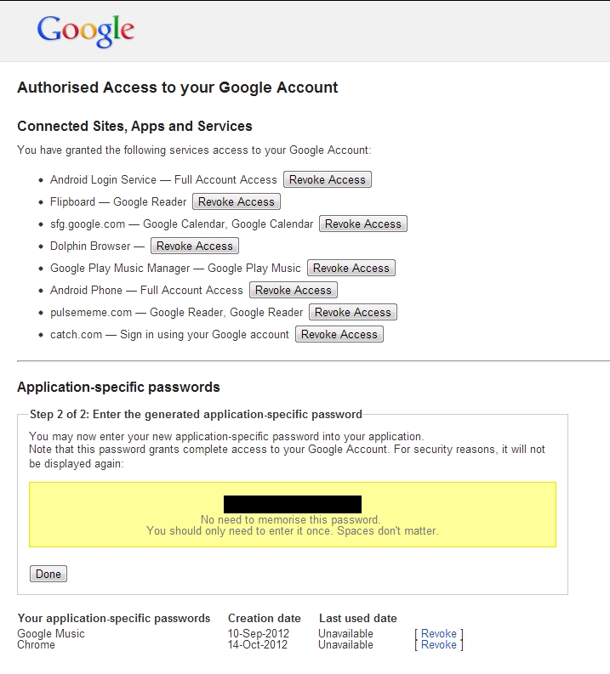Revoke access for pulsememe.com

(x=353, y=312)
